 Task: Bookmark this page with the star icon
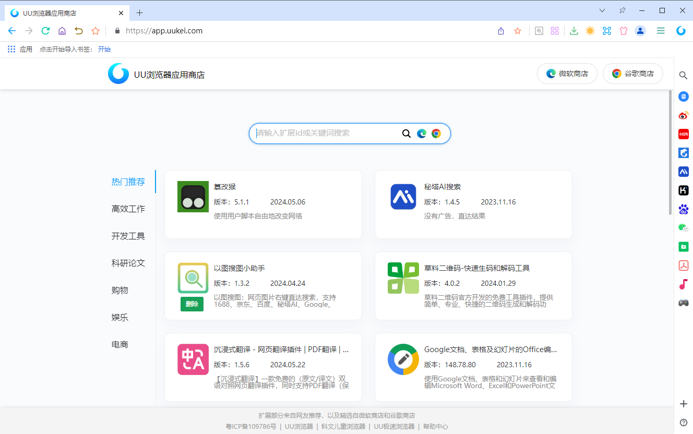coord(518,31)
